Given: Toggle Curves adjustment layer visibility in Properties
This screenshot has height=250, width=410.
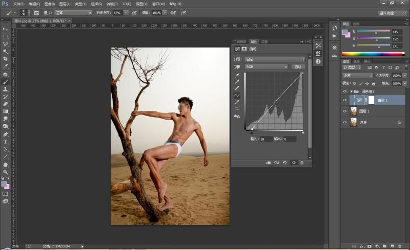Looking at the screenshot, I should (294, 163).
